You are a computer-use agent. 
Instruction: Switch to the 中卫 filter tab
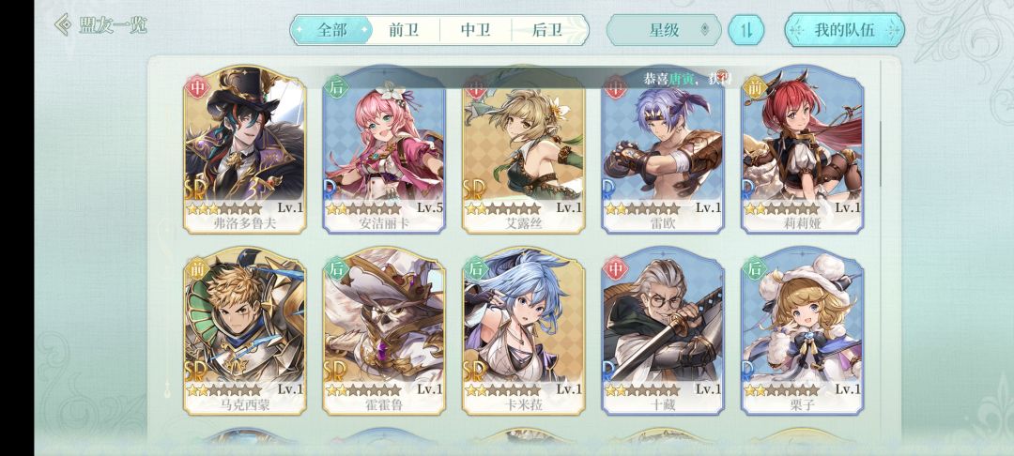[x=475, y=30]
